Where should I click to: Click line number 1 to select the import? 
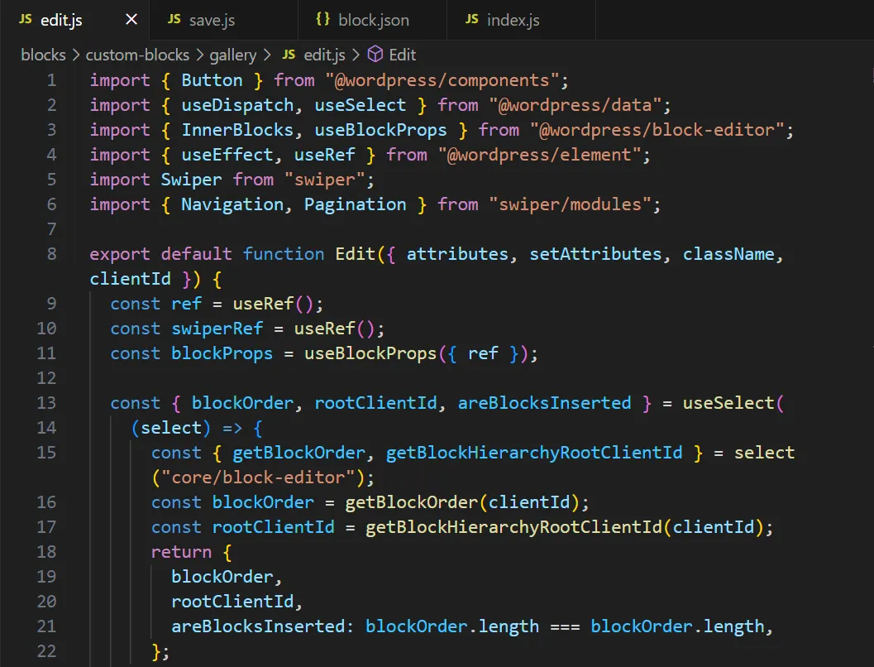[x=51, y=80]
